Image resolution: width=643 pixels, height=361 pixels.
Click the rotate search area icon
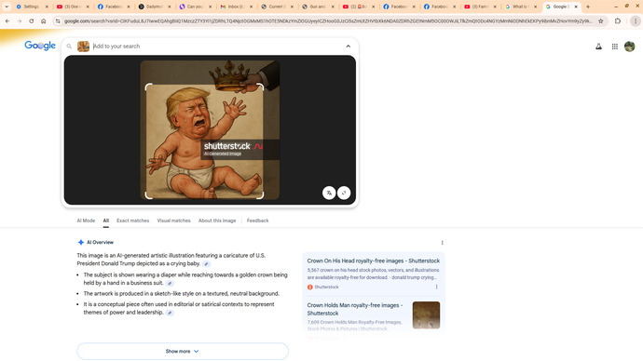coord(344,193)
